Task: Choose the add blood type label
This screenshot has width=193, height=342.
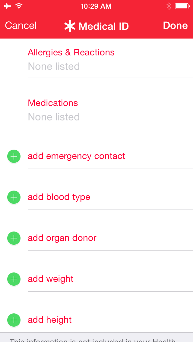Action: 59,197
